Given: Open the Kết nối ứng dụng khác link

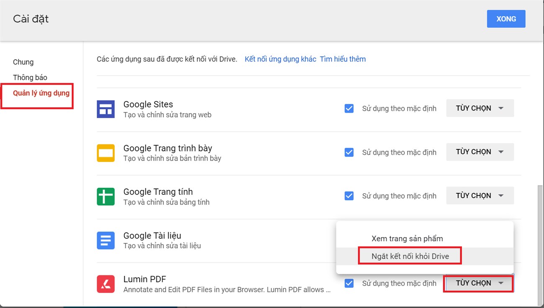Looking at the screenshot, I should [x=280, y=59].
